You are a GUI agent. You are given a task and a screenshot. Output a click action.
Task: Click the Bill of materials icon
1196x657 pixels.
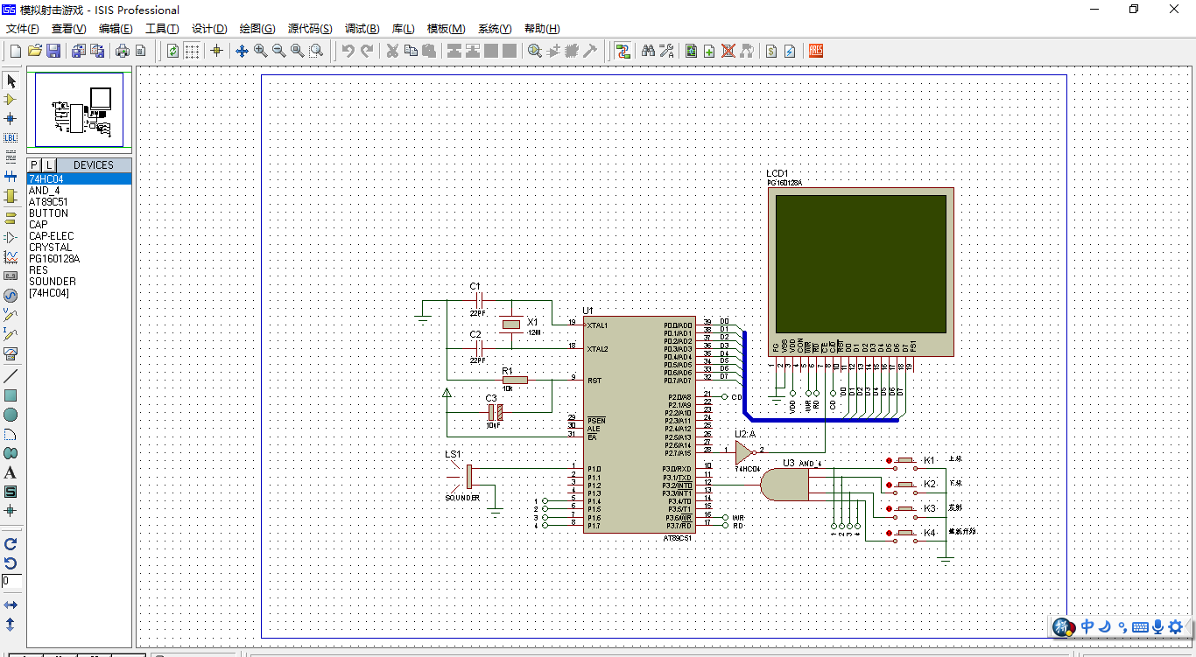[x=771, y=52]
